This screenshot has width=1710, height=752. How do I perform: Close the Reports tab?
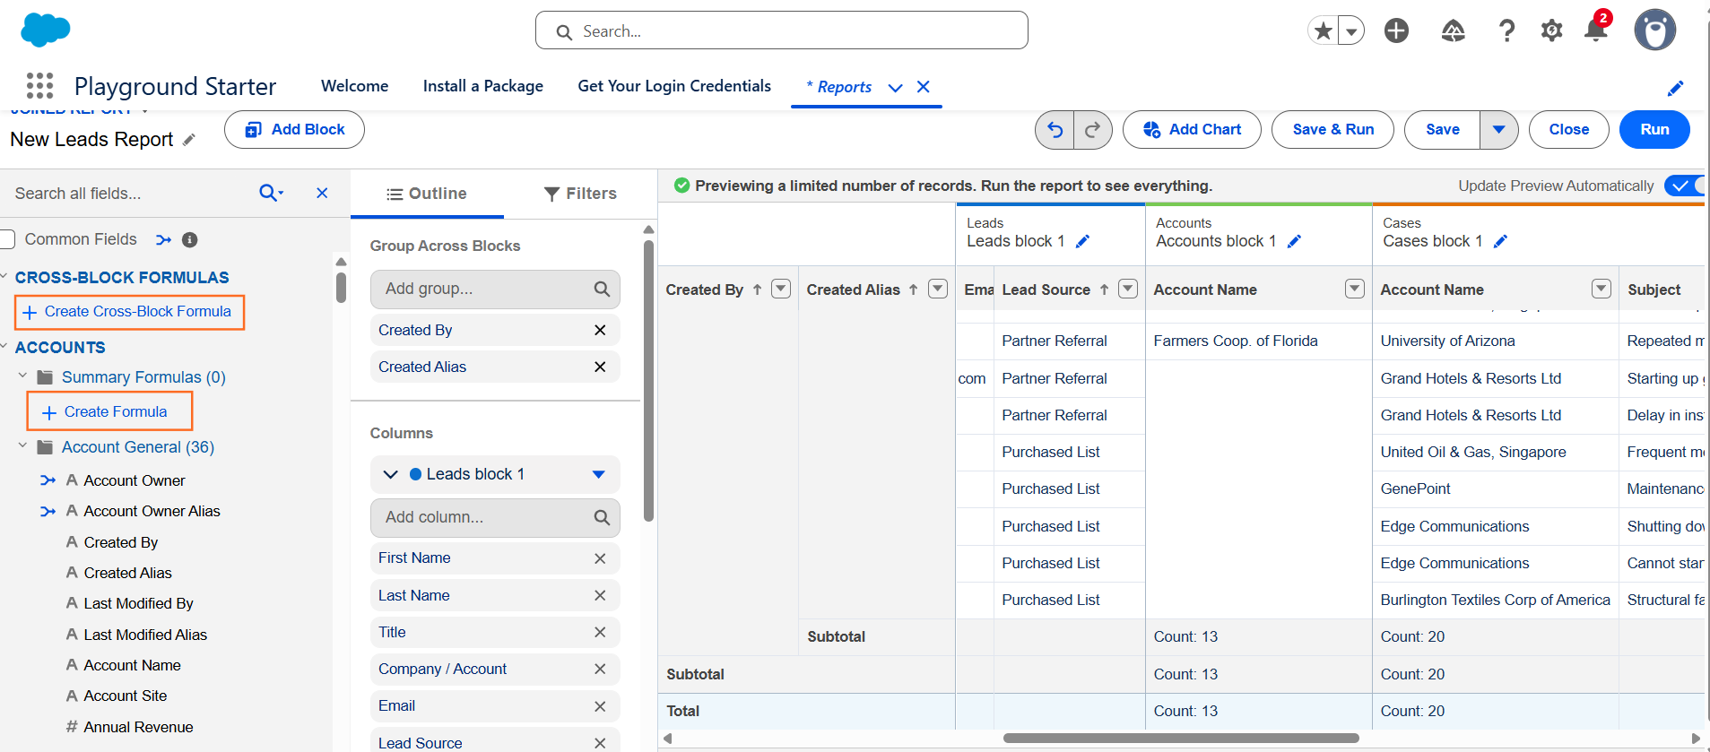924,87
